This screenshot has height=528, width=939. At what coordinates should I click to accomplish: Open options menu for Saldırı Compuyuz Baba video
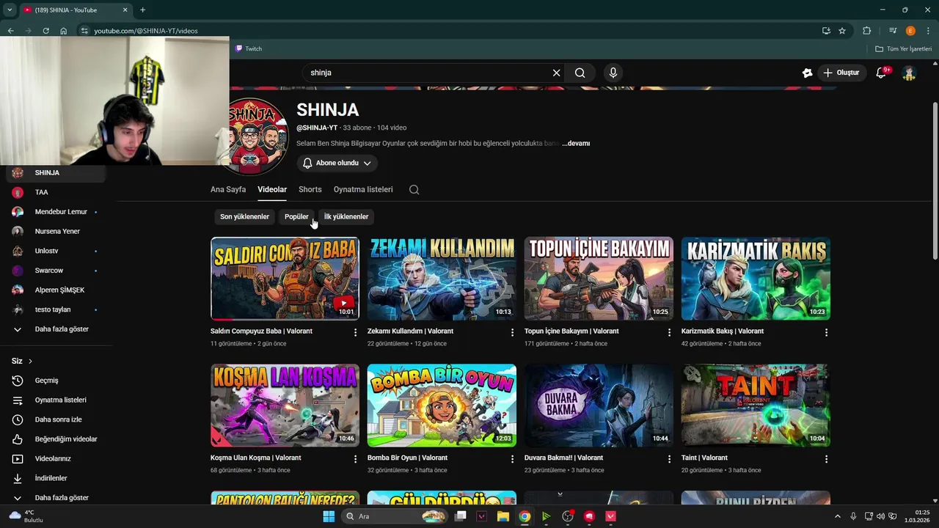(x=356, y=332)
